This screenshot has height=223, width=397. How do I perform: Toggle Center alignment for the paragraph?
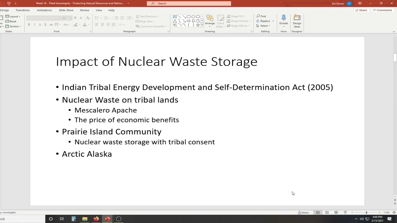coord(102,24)
